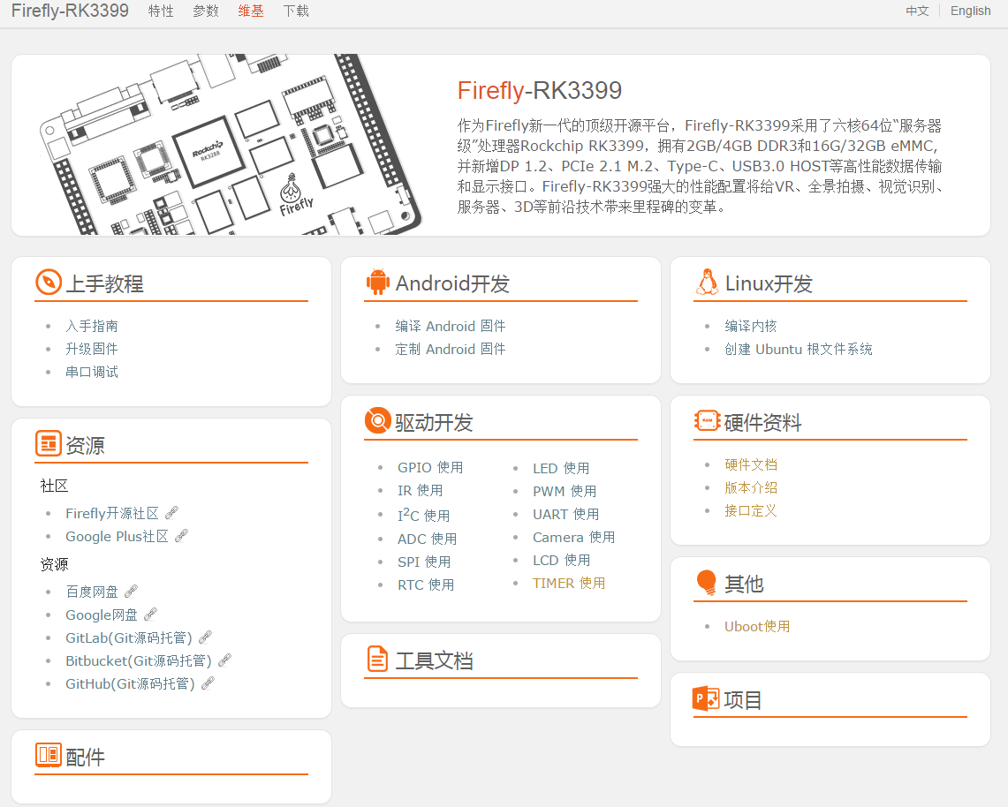1008x807 pixels.
Task: Open the TIMER 使用 link
Action: [x=569, y=583]
